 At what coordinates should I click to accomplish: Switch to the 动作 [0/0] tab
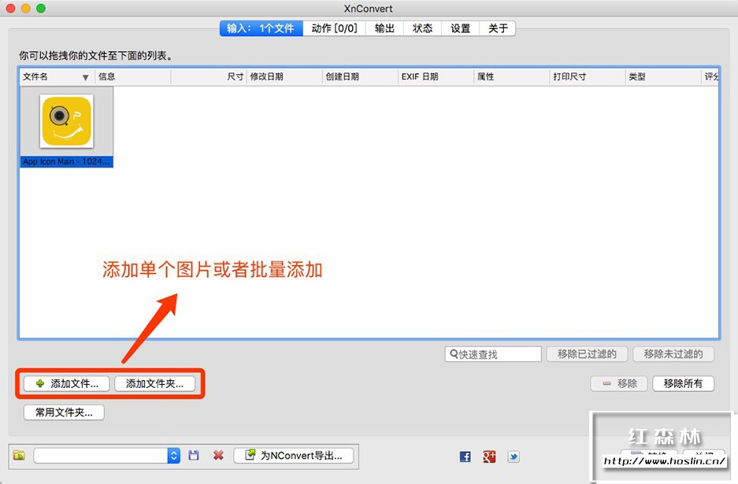click(334, 28)
